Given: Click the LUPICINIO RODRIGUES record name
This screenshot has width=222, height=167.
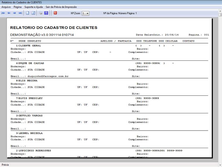Looking at the screenshot, I should (35, 151).
